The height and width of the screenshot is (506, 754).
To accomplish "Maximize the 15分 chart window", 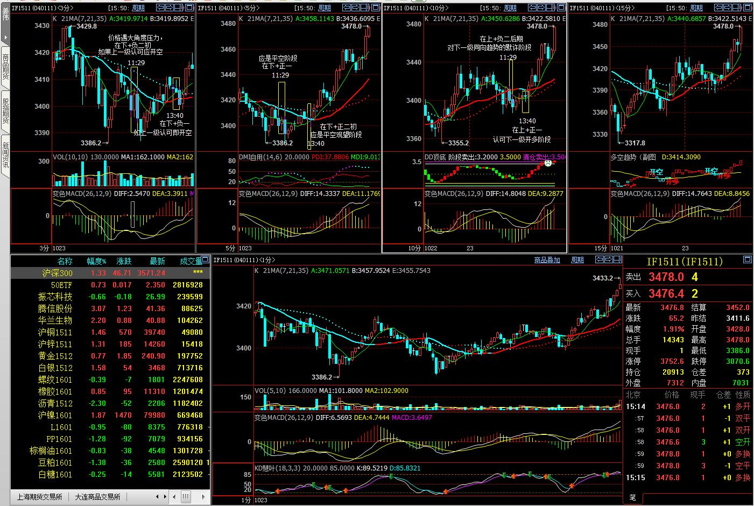I will pyautogui.click(x=748, y=8).
